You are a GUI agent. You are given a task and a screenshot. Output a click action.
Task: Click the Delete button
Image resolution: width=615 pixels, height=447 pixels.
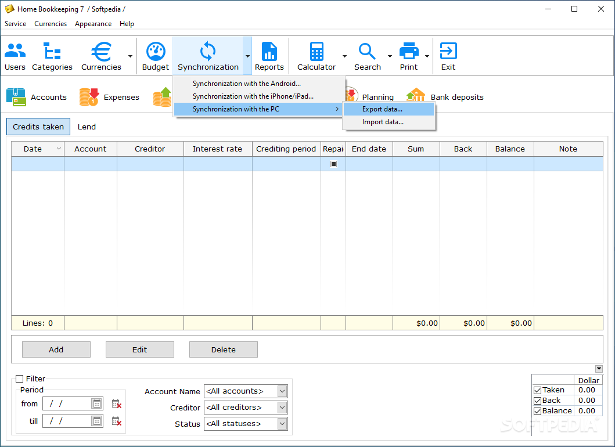(224, 349)
